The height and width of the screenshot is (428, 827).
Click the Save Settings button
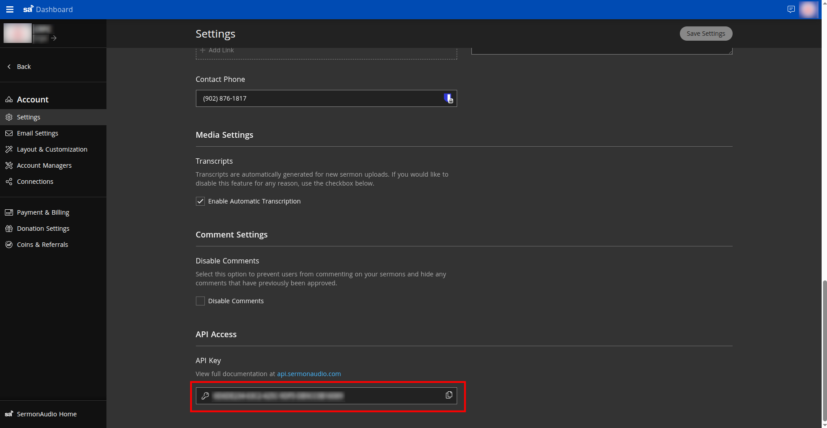pos(706,34)
